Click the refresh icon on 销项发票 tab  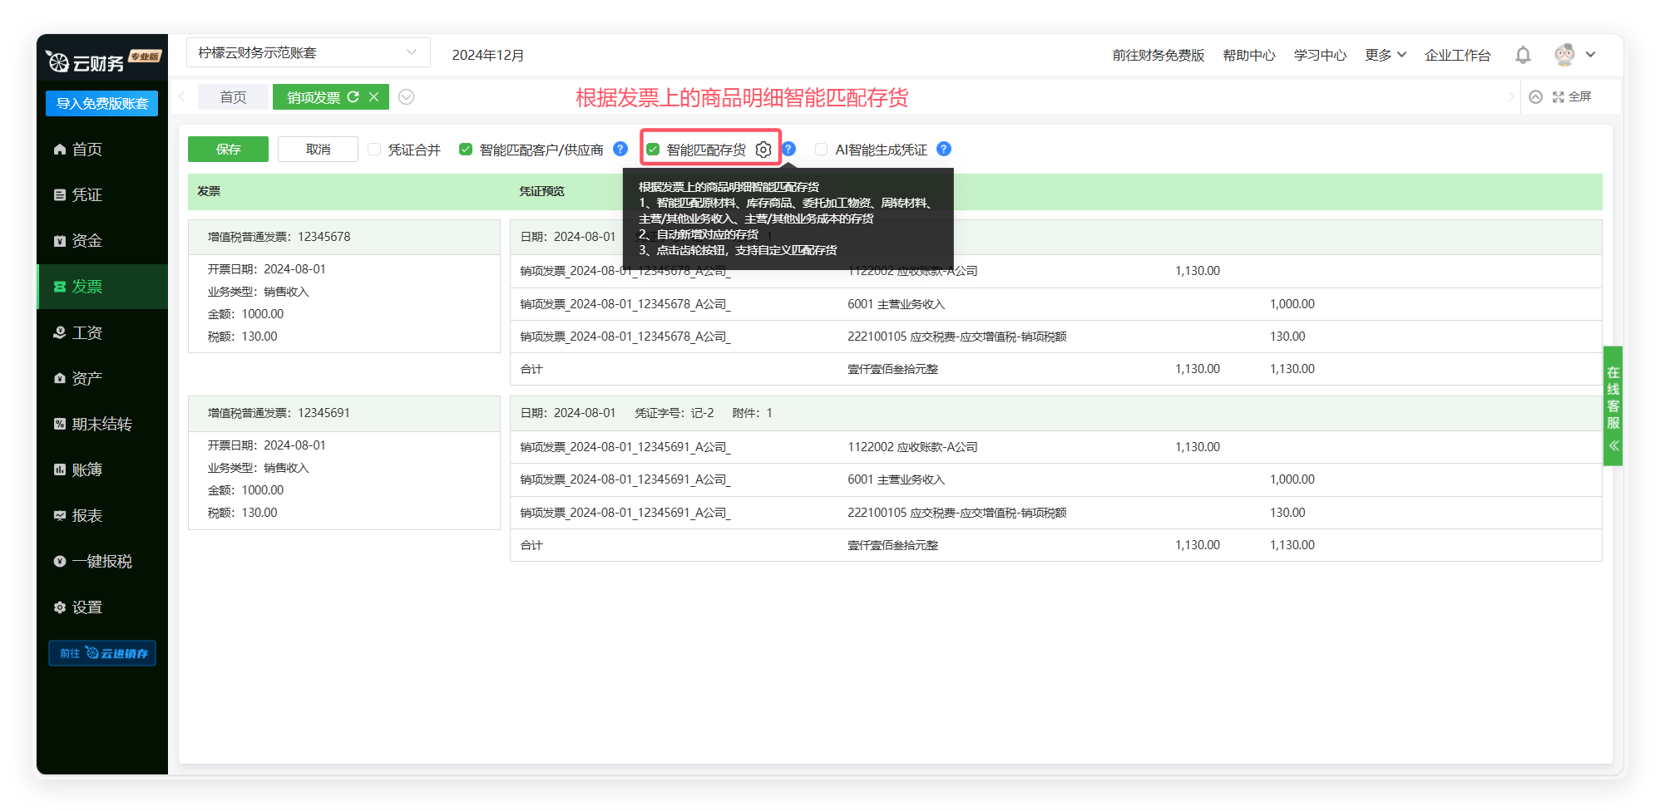coord(353,97)
